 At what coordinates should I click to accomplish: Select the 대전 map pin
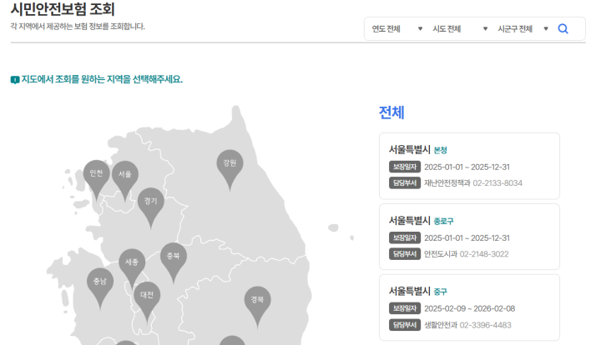point(147,302)
